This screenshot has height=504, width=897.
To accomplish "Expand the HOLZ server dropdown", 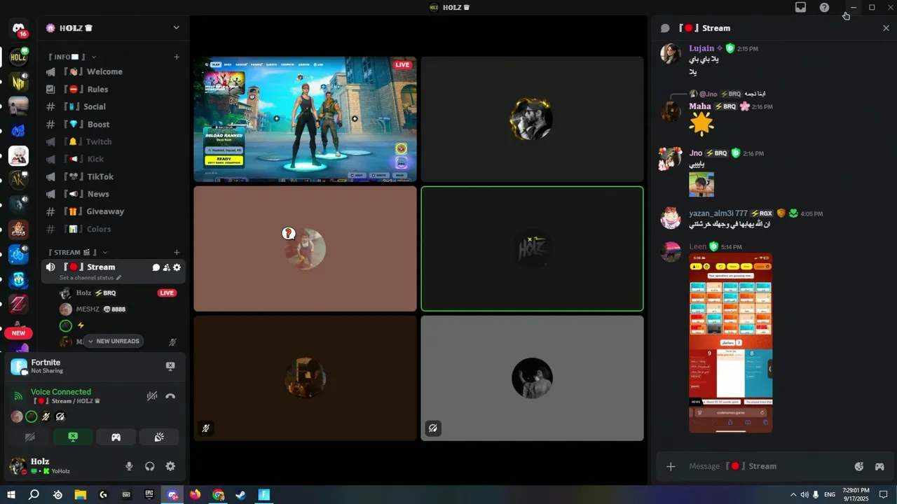I will 176,28.
